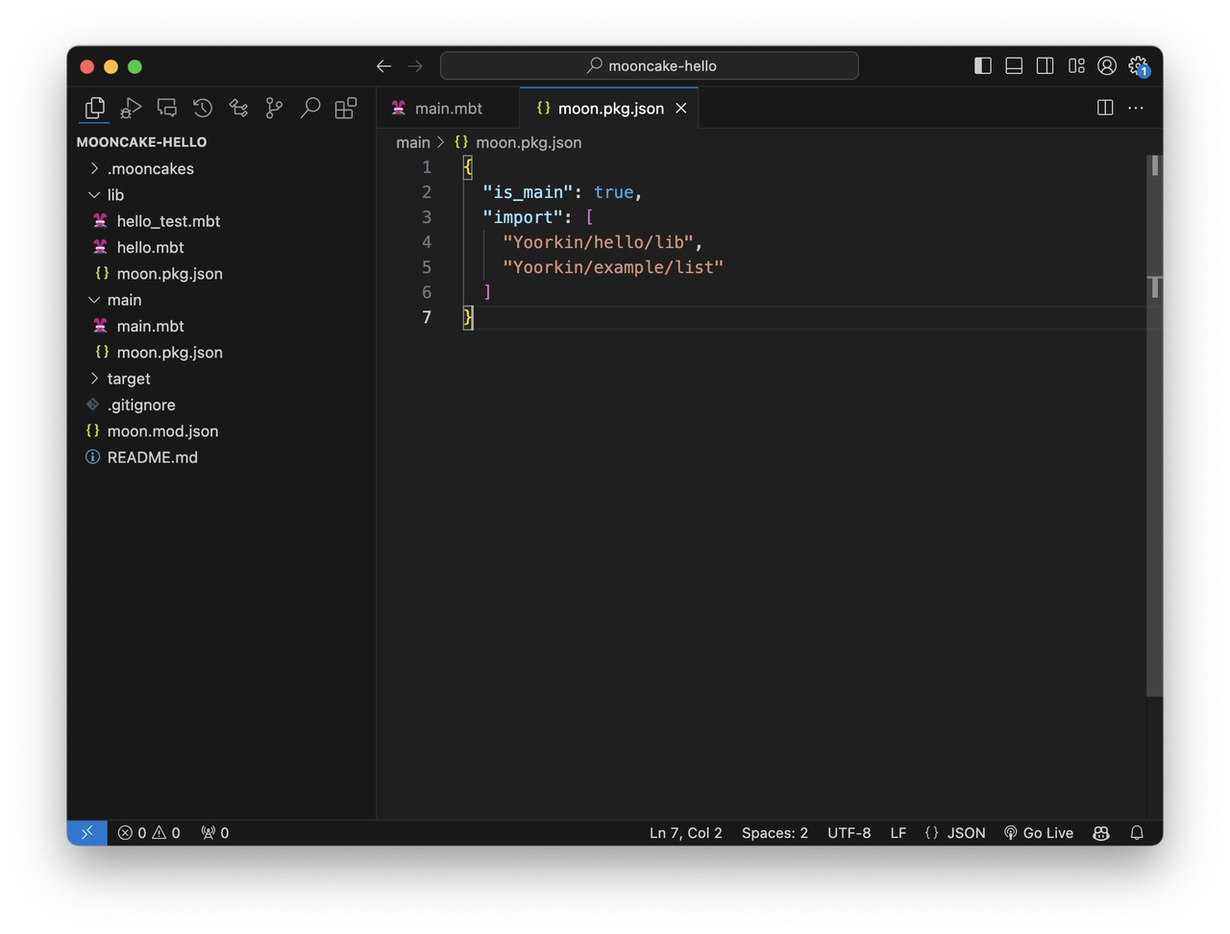
Task: Open the Chat view icon
Action: coord(166,109)
